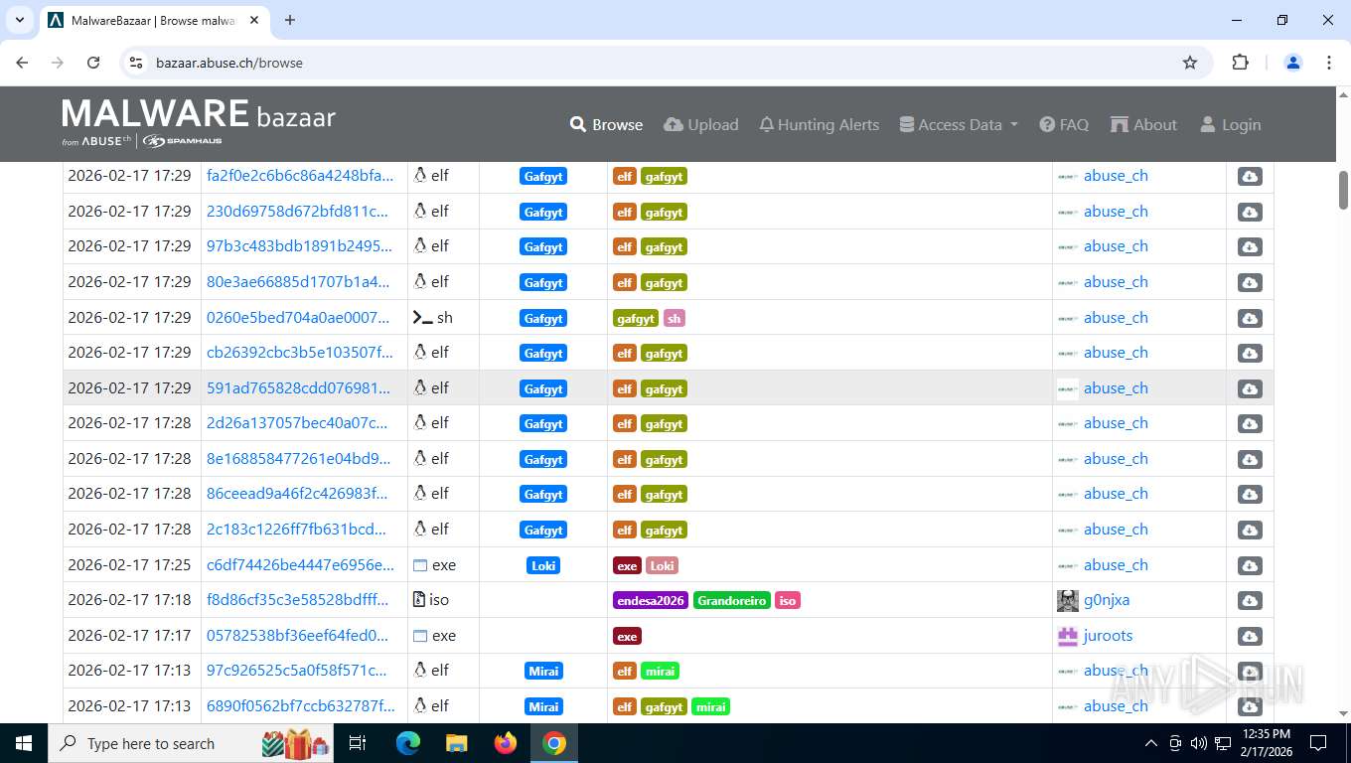Reload the page
Viewport: 1351px width, 763px height.
click(x=93, y=63)
